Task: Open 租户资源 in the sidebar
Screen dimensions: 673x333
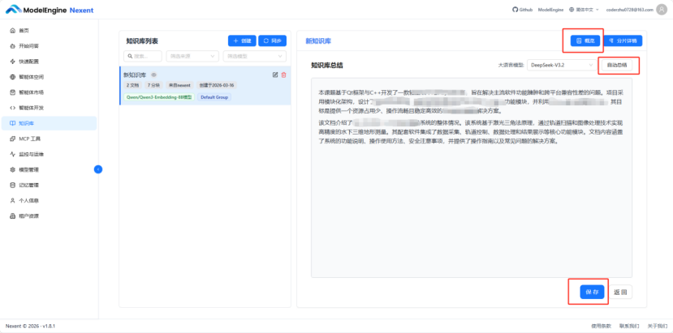Action: [49, 216]
